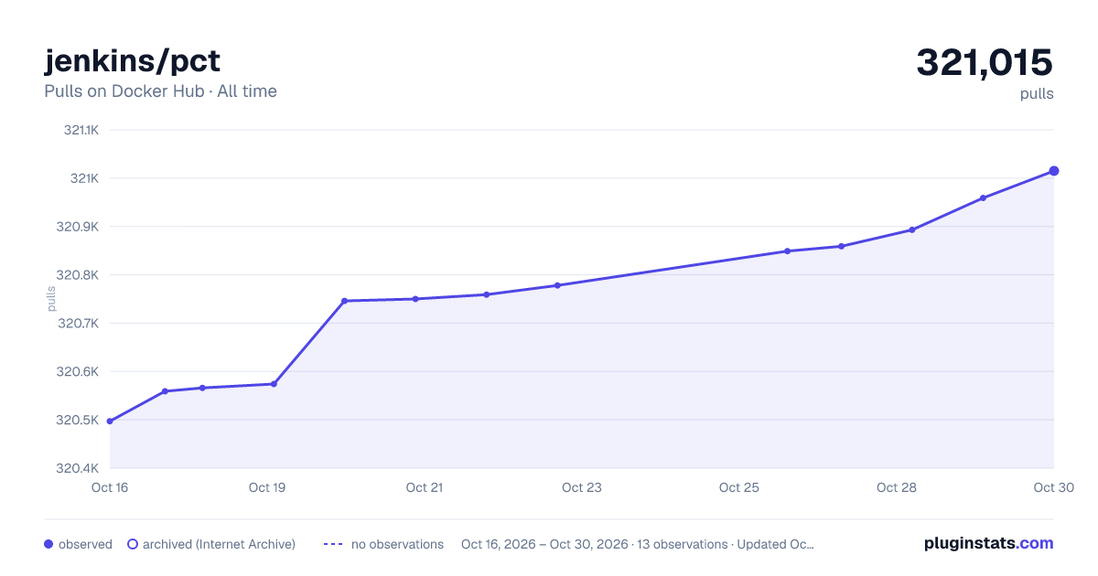
Task: Select the large final data point at Oct 30
Action: [1054, 171]
